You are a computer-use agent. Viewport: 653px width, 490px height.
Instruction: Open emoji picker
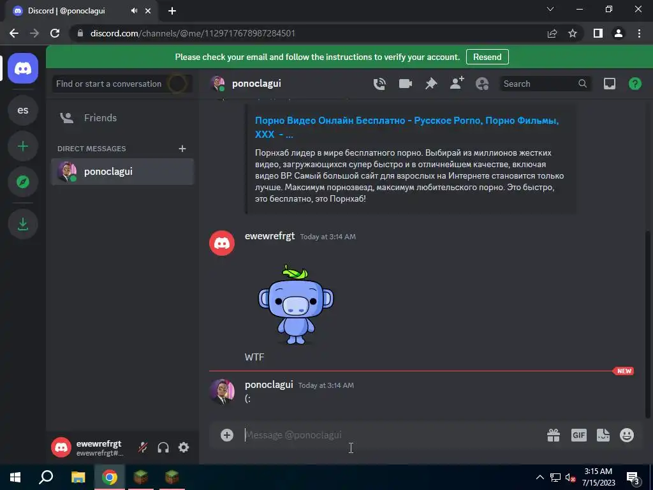click(x=626, y=435)
